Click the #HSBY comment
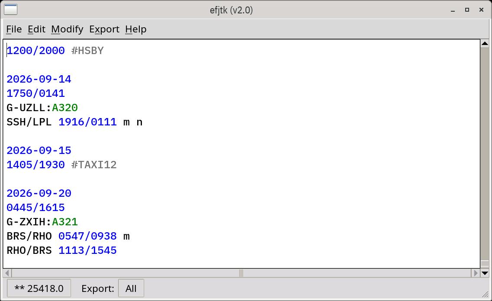The image size is (492, 301). pyautogui.click(x=87, y=51)
